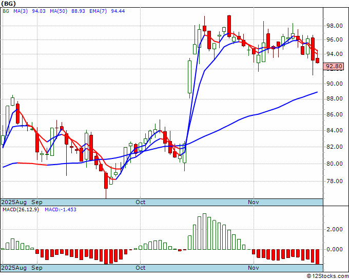Click the 94.00 price axis label

tap(334, 54)
